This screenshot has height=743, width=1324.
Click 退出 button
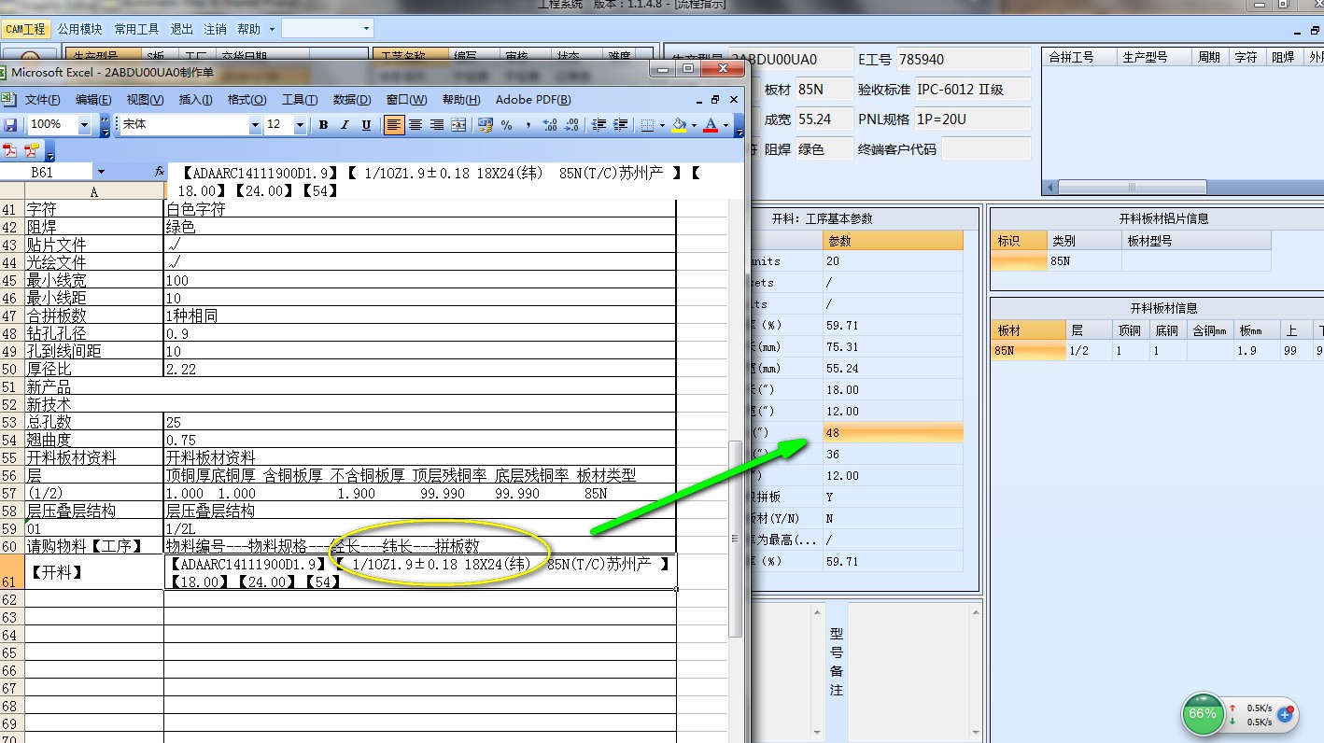(182, 29)
